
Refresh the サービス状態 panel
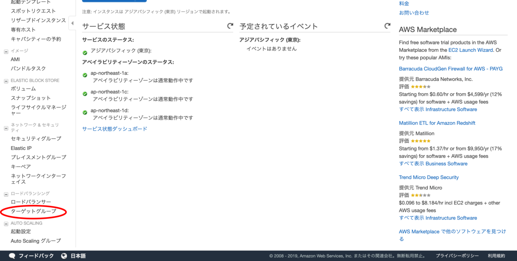coord(230,26)
